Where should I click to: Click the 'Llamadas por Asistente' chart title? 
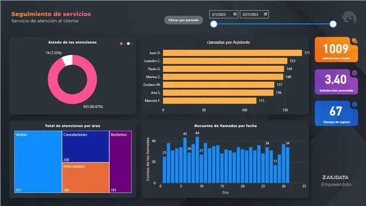pyautogui.click(x=228, y=42)
